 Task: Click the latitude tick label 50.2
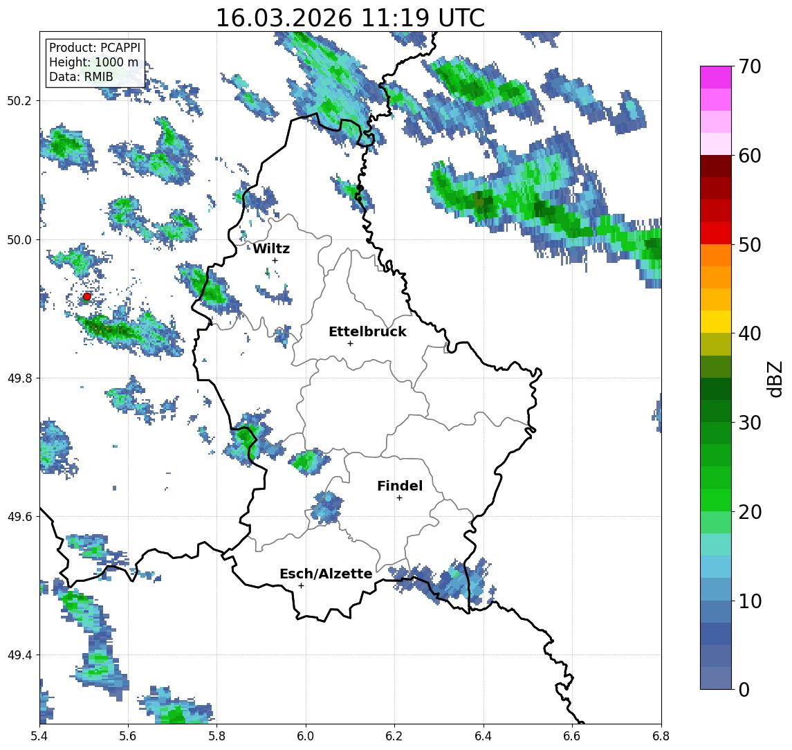tap(19, 100)
